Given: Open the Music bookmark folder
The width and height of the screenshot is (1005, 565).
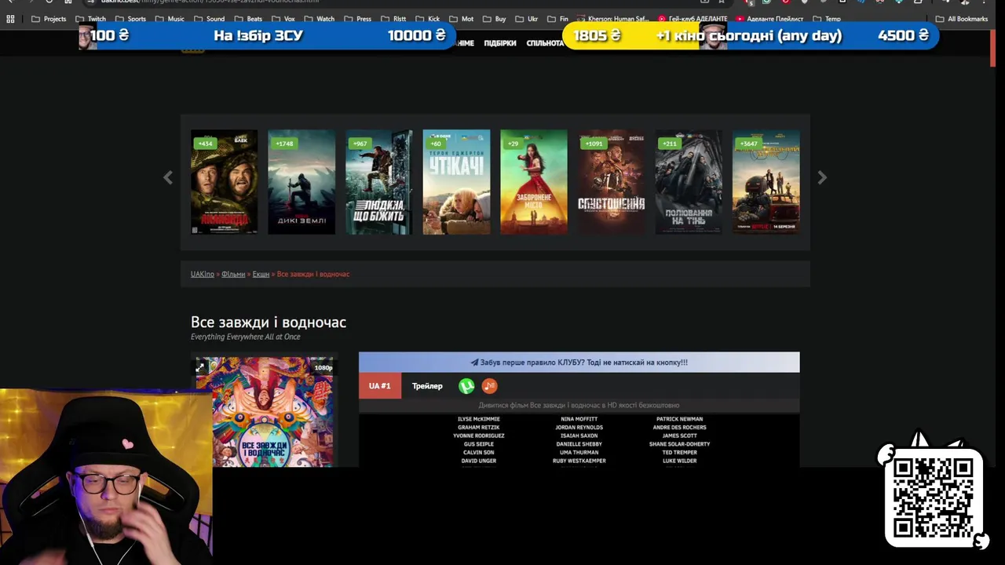Looking at the screenshot, I should pyautogui.click(x=170, y=19).
